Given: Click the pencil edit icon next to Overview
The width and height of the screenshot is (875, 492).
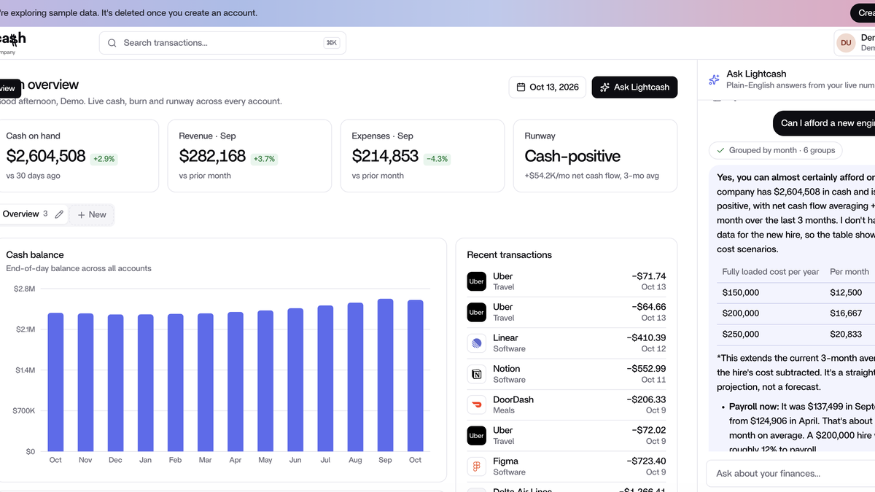Looking at the screenshot, I should point(60,214).
